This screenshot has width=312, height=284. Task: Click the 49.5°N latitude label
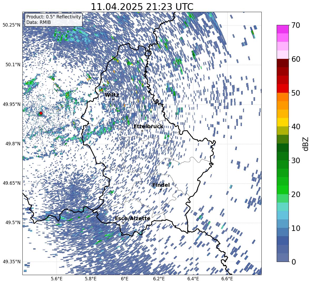click(13, 222)
